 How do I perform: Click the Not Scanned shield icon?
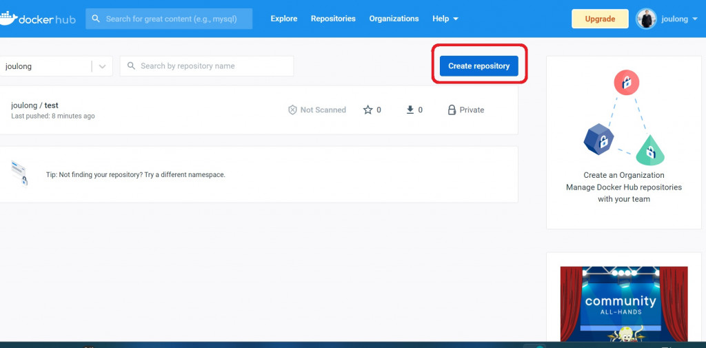(x=292, y=110)
